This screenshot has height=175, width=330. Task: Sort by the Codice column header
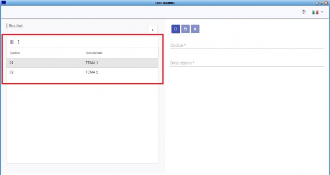tap(44, 53)
